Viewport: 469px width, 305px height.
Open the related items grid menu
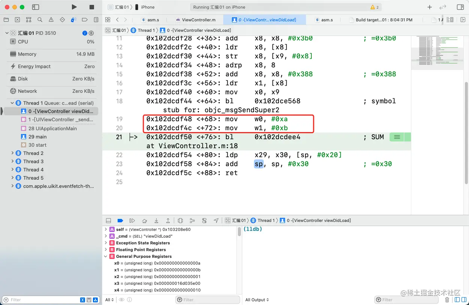pos(108,20)
